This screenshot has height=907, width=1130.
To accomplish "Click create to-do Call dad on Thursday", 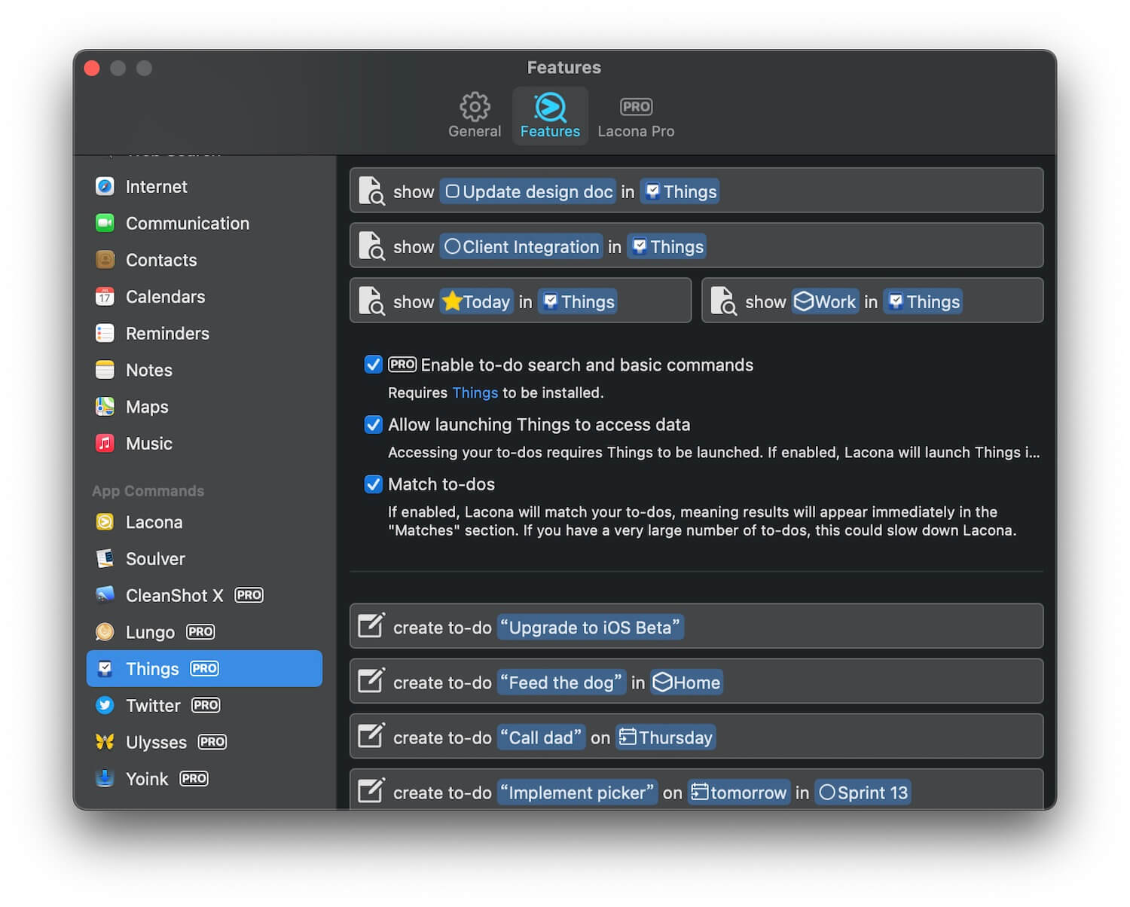I will tap(696, 736).
